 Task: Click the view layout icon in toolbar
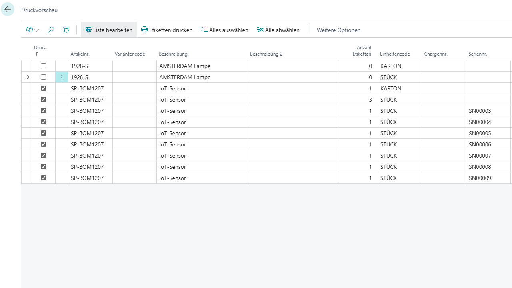[x=66, y=30]
